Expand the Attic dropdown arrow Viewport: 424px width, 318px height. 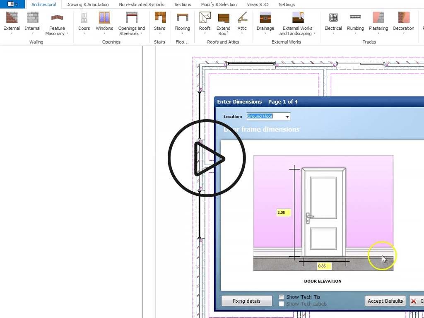[242, 34]
